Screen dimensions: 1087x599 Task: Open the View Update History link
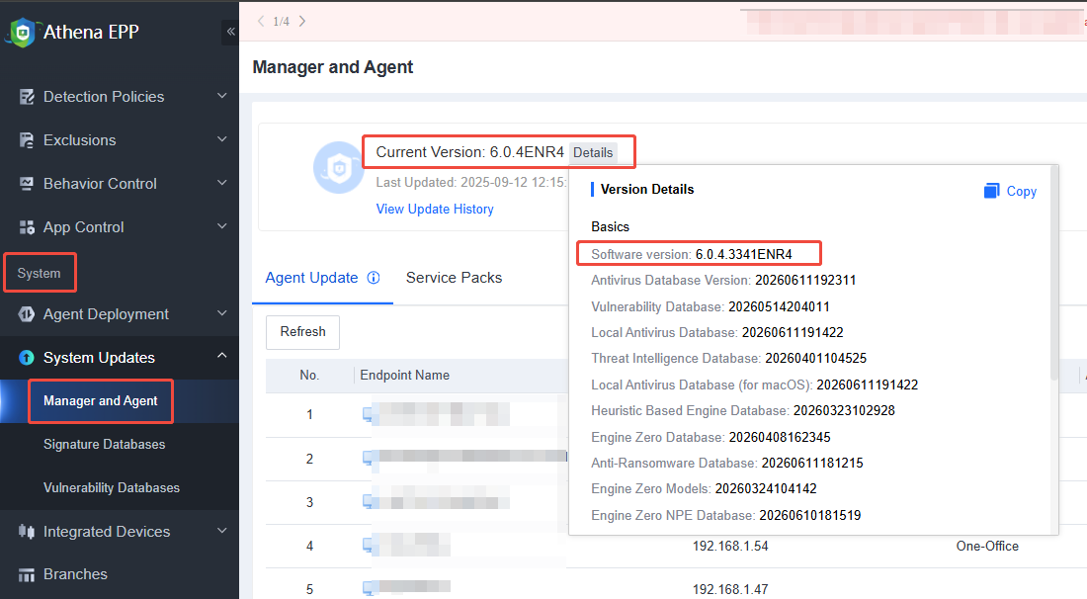pos(435,210)
